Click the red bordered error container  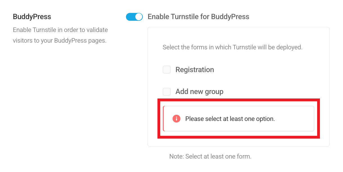pos(238,118)
